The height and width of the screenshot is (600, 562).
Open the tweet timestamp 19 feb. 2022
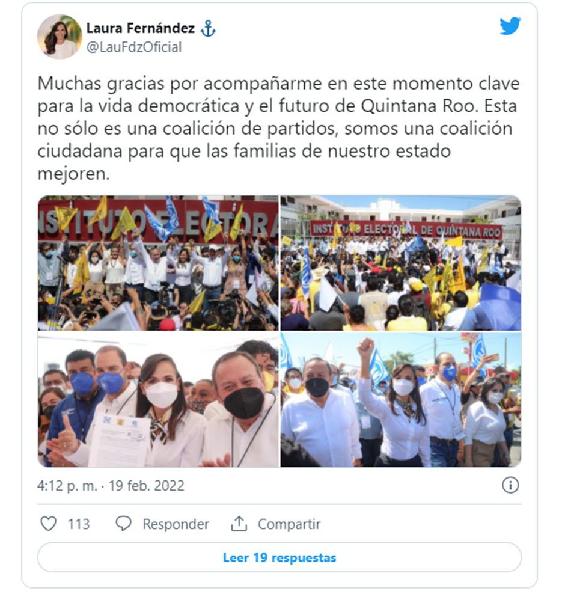(147, 486)
